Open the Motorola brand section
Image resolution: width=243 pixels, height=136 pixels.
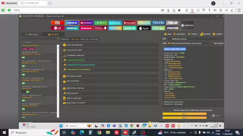pyautogui.click(x=187, y=25)
